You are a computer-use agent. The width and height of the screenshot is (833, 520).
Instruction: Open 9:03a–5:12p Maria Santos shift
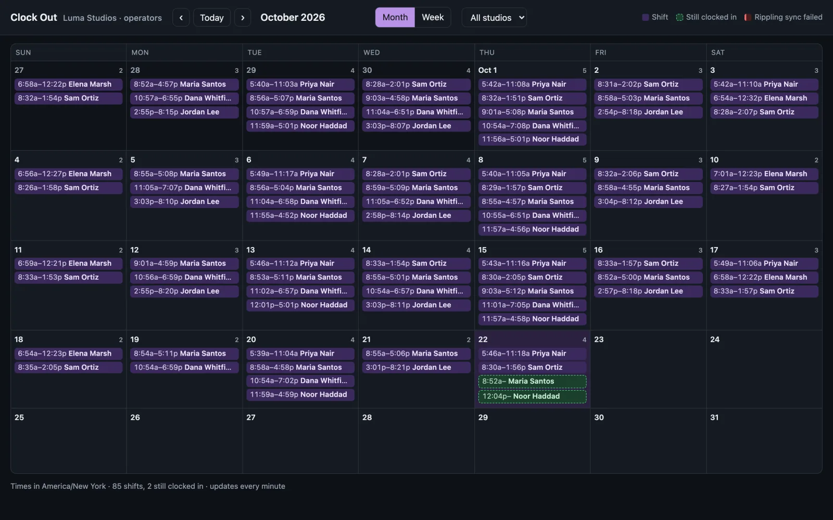point(532,291)
